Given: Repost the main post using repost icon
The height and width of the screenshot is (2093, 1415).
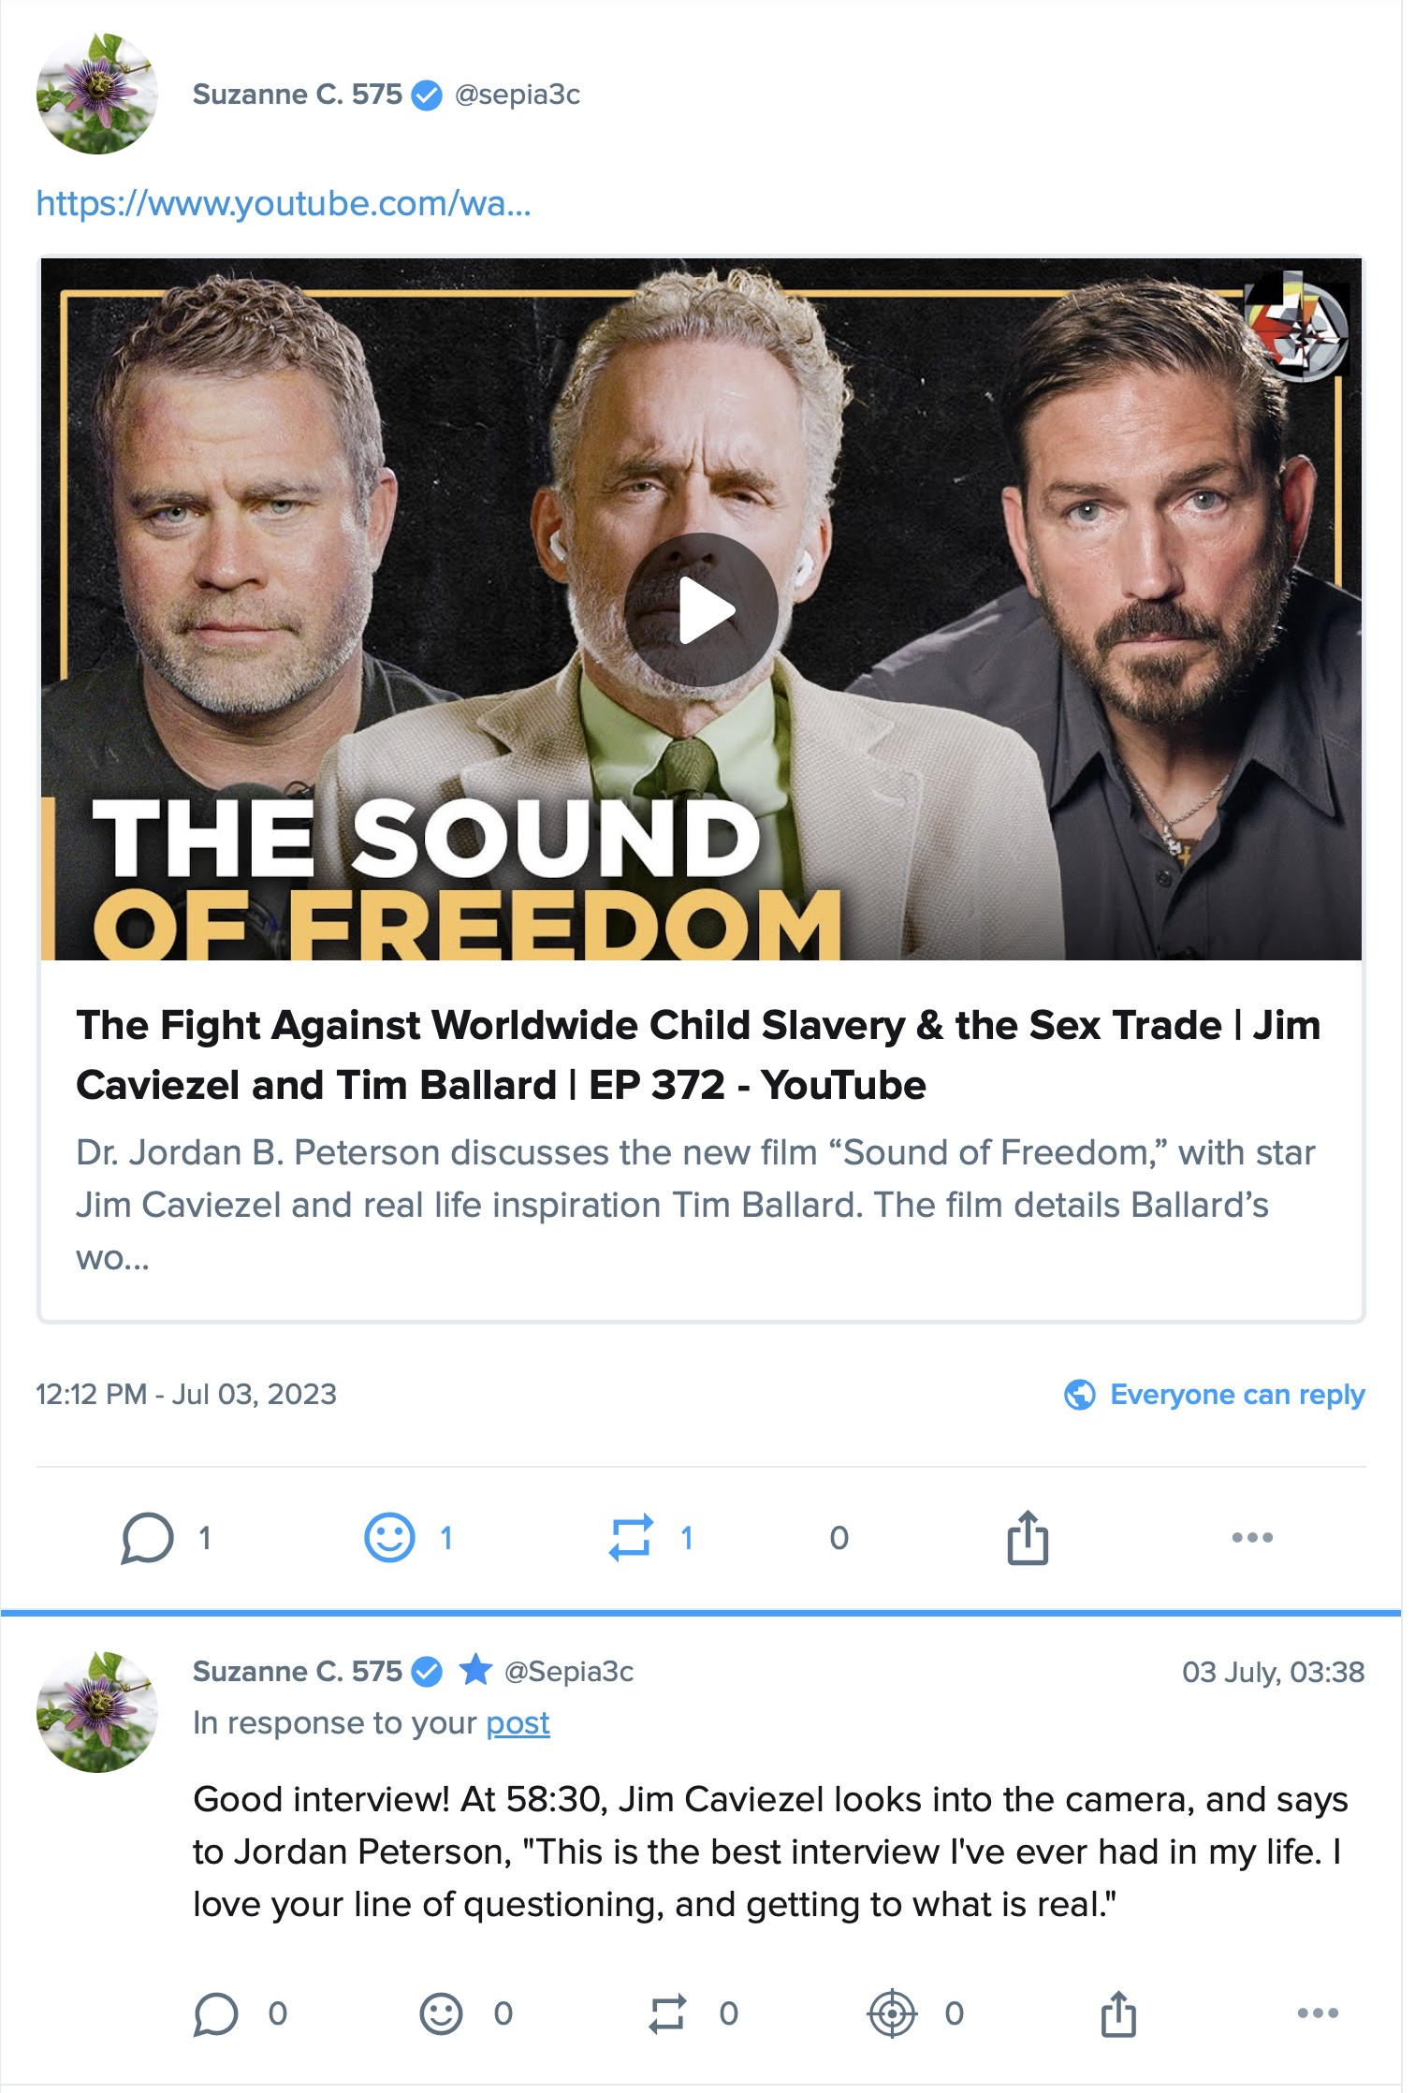Looking at the screenshot, I should pos(630,1538).
